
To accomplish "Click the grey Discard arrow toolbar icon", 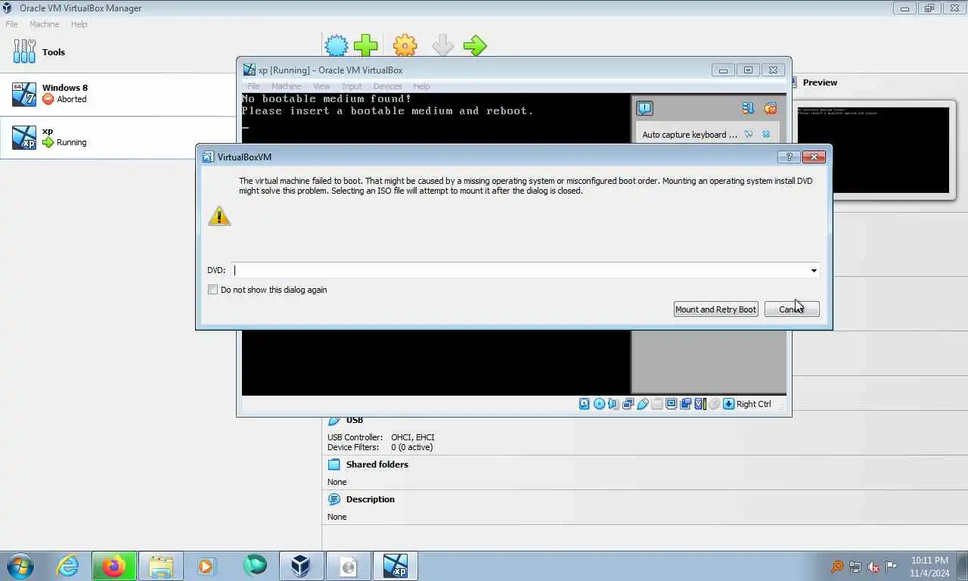I will pyautogui.click(x=443, y=45).
